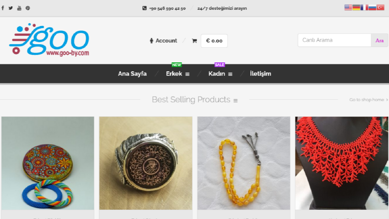The image size is (389, 219).
Task: Open the Twitter social icon
Action: tap(11, 8)
